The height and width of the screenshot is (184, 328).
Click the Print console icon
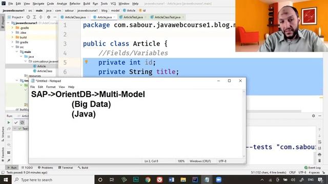point(319,154)
